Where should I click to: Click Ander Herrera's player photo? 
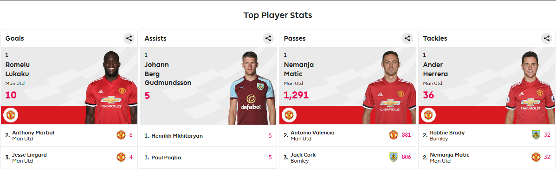click(x=530, y=88)
